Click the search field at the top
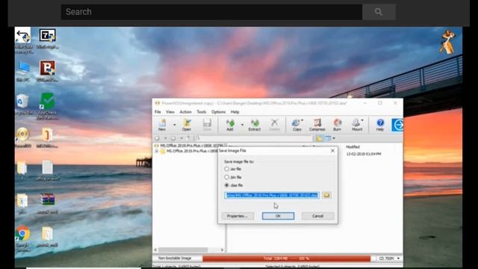Viewport: 478px width, 269px height. (211, 12)
